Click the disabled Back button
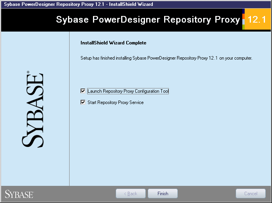The width and height of the screenshot is (272, 203). [131, 194]
